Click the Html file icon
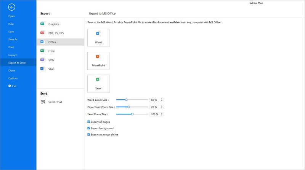Viewport: 305px width, 170px height. [x=42, y=51]
